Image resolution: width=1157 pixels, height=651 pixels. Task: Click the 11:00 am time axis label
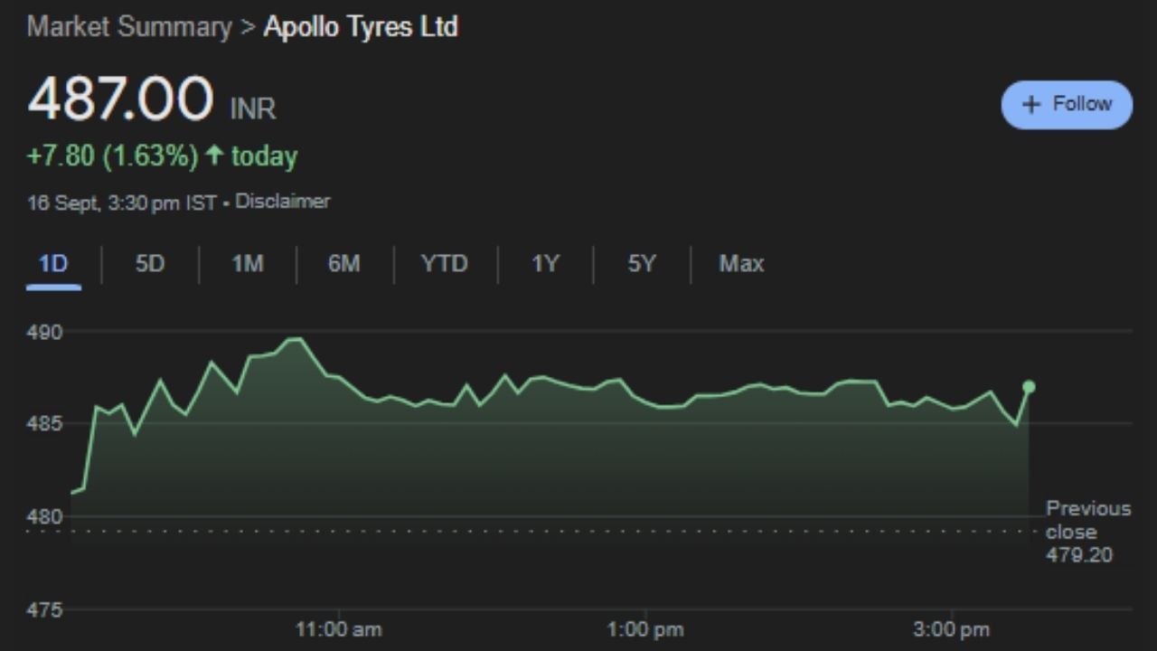pos(339,629)
